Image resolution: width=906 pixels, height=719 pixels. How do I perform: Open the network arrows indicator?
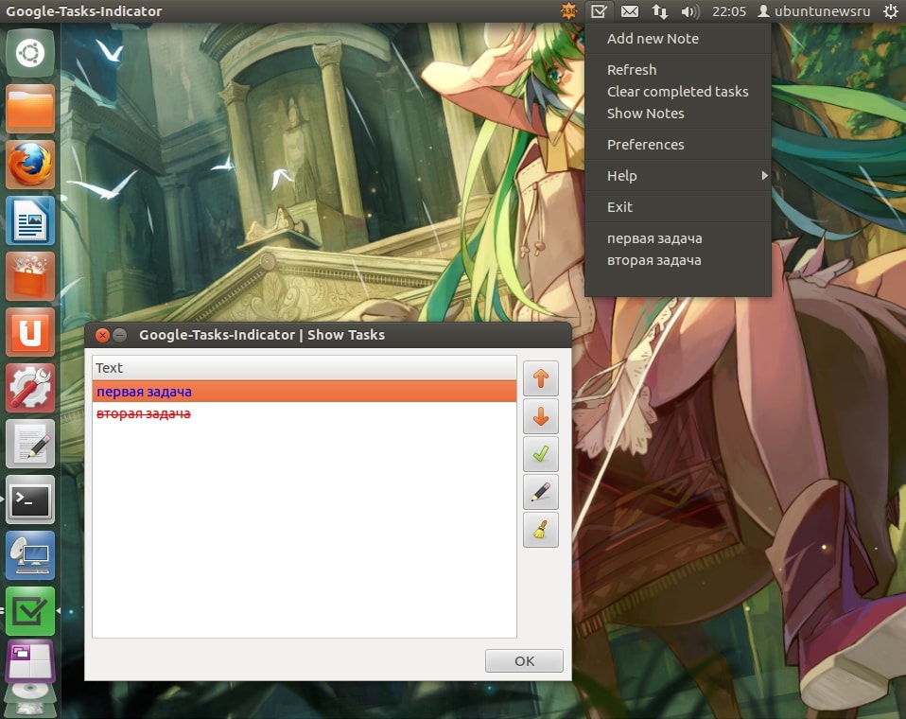point(659,11)
